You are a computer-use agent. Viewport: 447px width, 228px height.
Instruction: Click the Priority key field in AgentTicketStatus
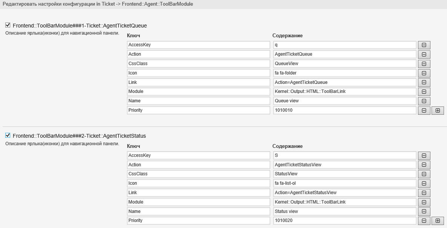pos(198,220)
